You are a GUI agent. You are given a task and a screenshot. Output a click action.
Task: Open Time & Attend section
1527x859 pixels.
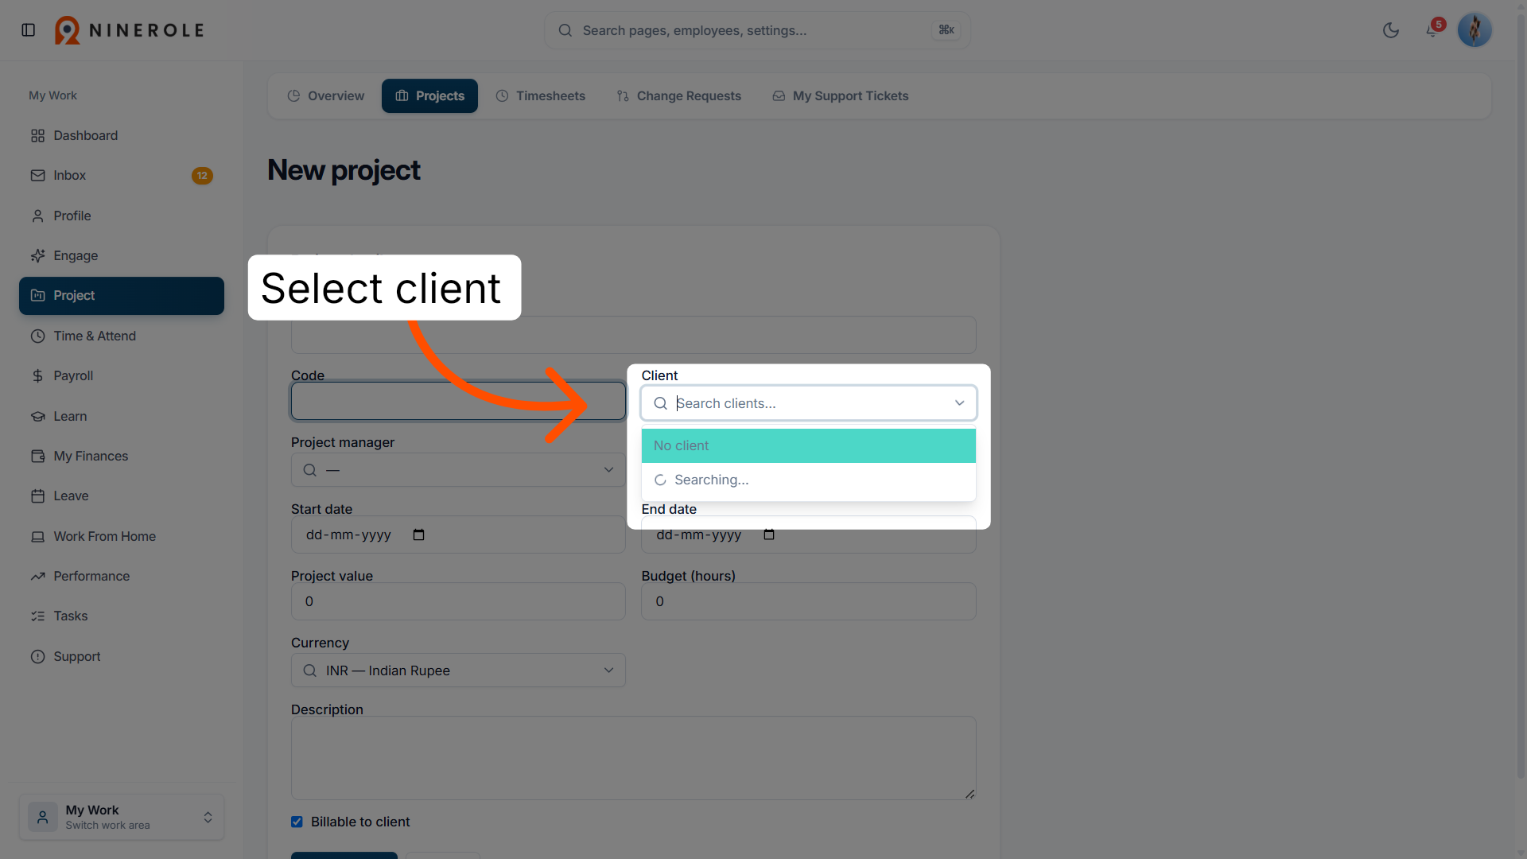(122, 336)
